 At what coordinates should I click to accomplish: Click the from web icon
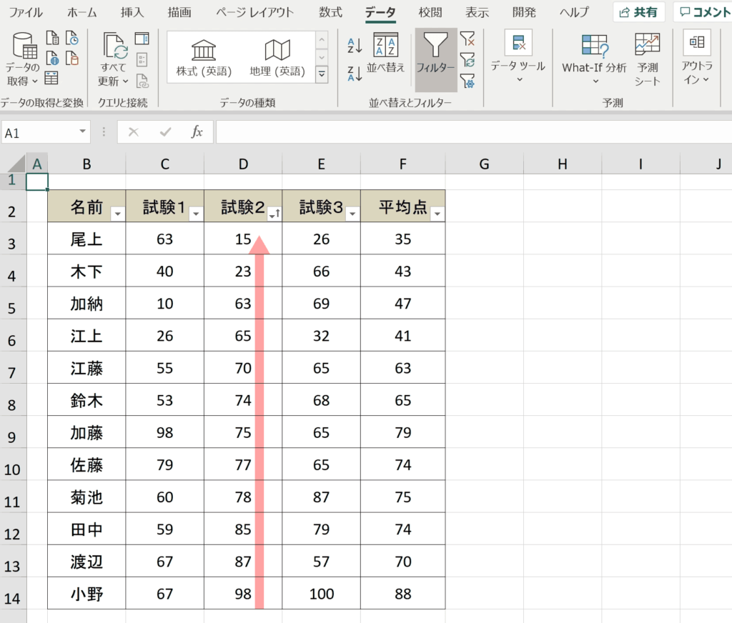[52, 58]
